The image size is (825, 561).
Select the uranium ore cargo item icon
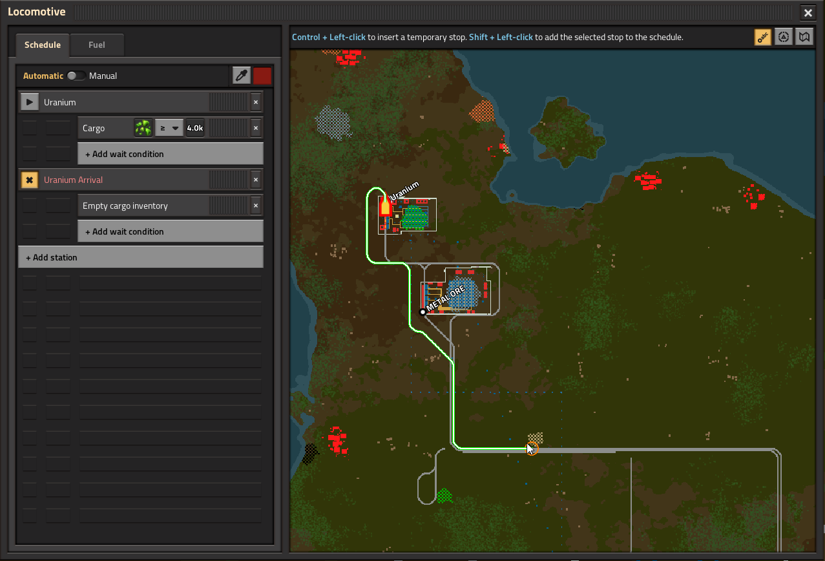tap(143, 128)
